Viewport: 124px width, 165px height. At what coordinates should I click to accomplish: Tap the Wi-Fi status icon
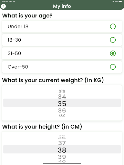click(113, 1)
